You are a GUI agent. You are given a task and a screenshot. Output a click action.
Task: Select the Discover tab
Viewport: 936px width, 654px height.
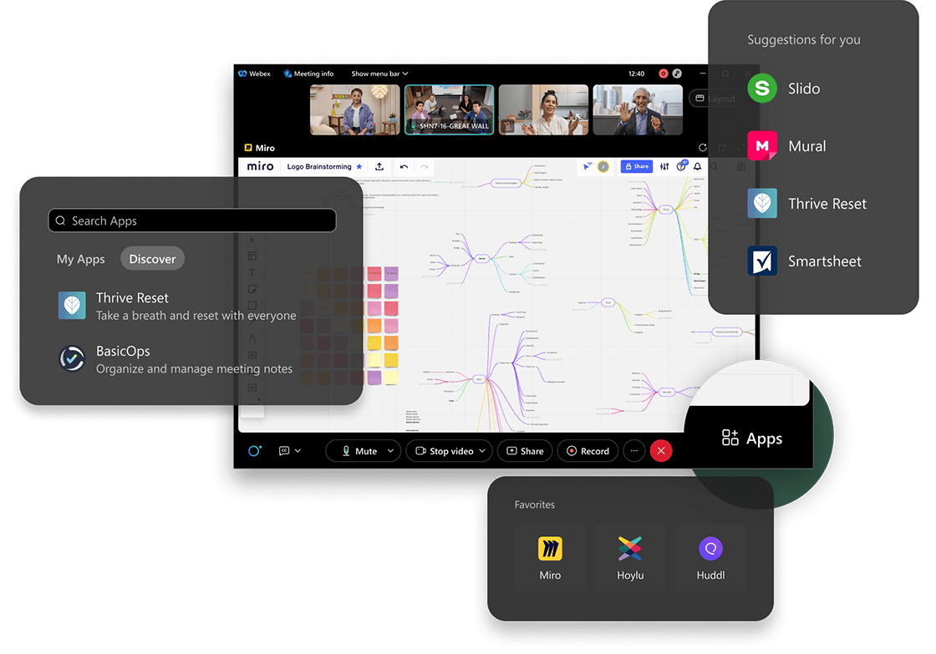[152, 259]
